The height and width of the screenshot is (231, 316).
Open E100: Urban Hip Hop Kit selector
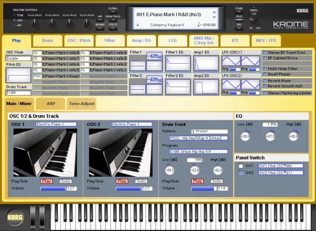pos(198,152)
